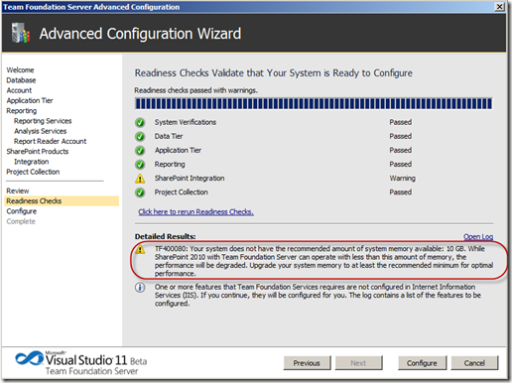Click the warning triangle beside SharePoint Integration
The width and height of the screenshot is (512, 383).
(140, 179)
